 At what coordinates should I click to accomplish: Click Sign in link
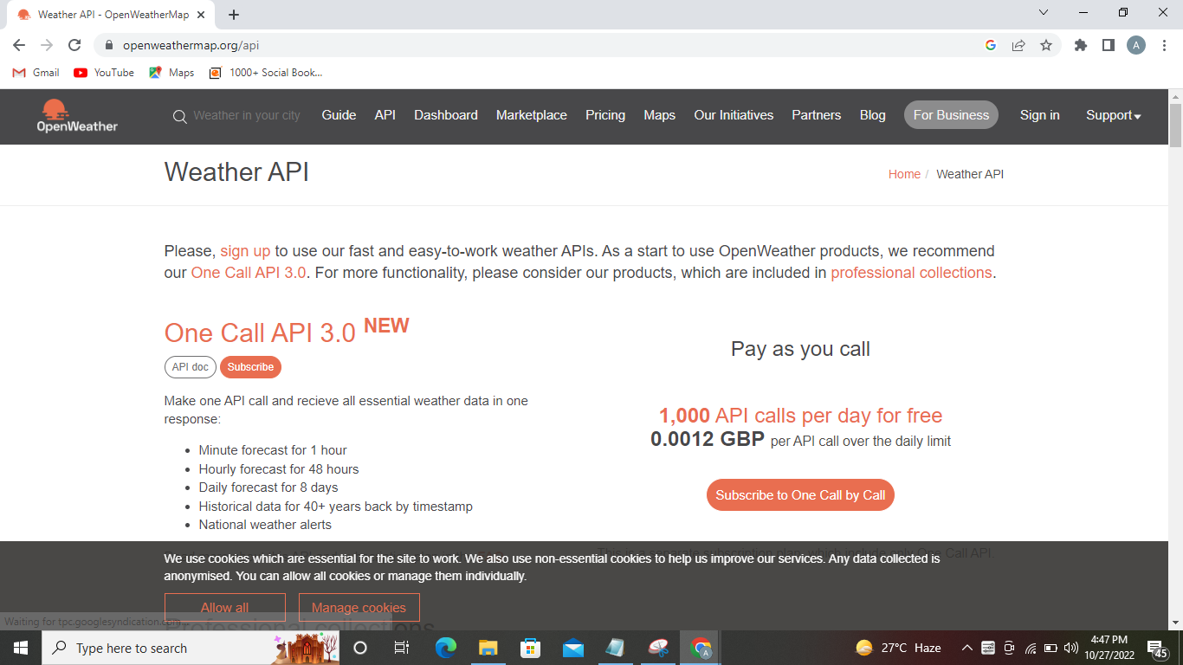1040,115
